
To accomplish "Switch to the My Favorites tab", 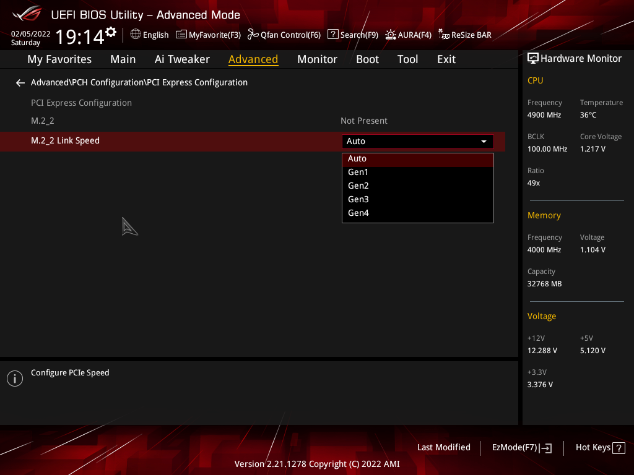I will pyautogui.click(x=59, y=59).
